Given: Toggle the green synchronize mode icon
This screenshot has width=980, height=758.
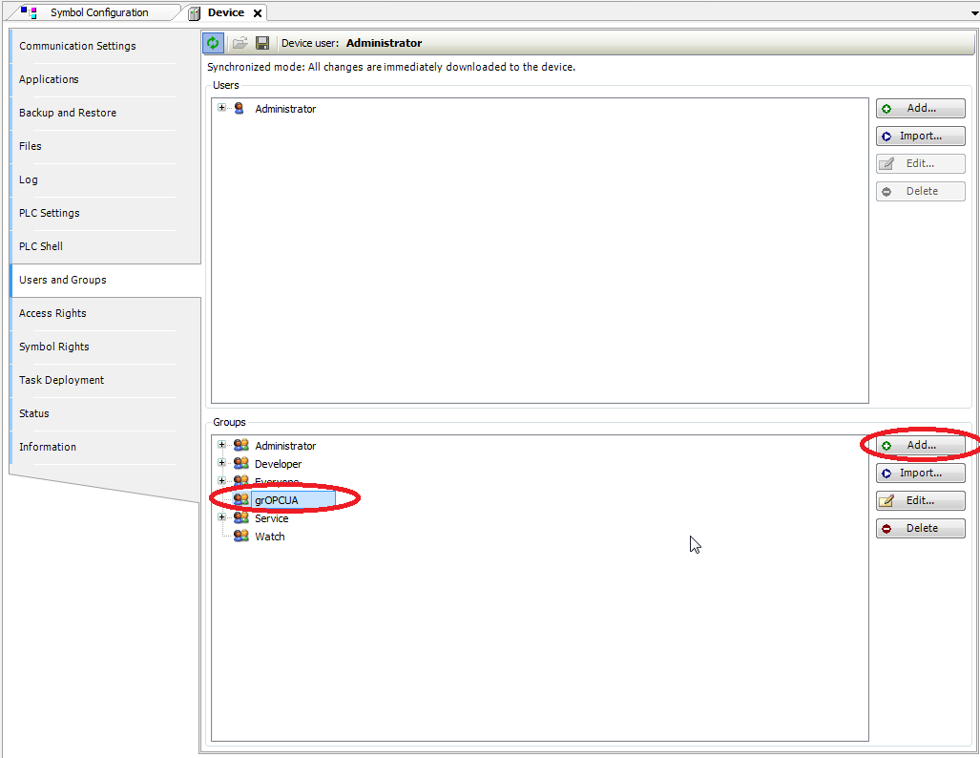Looking at the screenshot, I should pos(214,43).
